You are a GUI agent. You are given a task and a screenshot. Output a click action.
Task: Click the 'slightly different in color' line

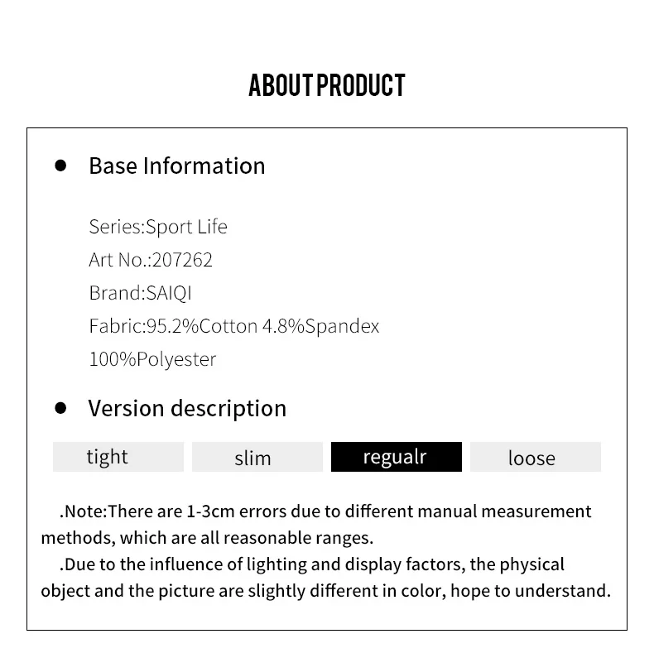(x=325, y=591)
